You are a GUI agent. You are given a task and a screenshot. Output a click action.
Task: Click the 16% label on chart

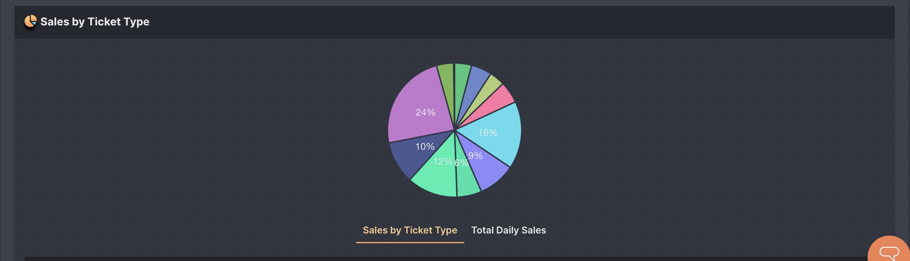click(x=488, y=133)
